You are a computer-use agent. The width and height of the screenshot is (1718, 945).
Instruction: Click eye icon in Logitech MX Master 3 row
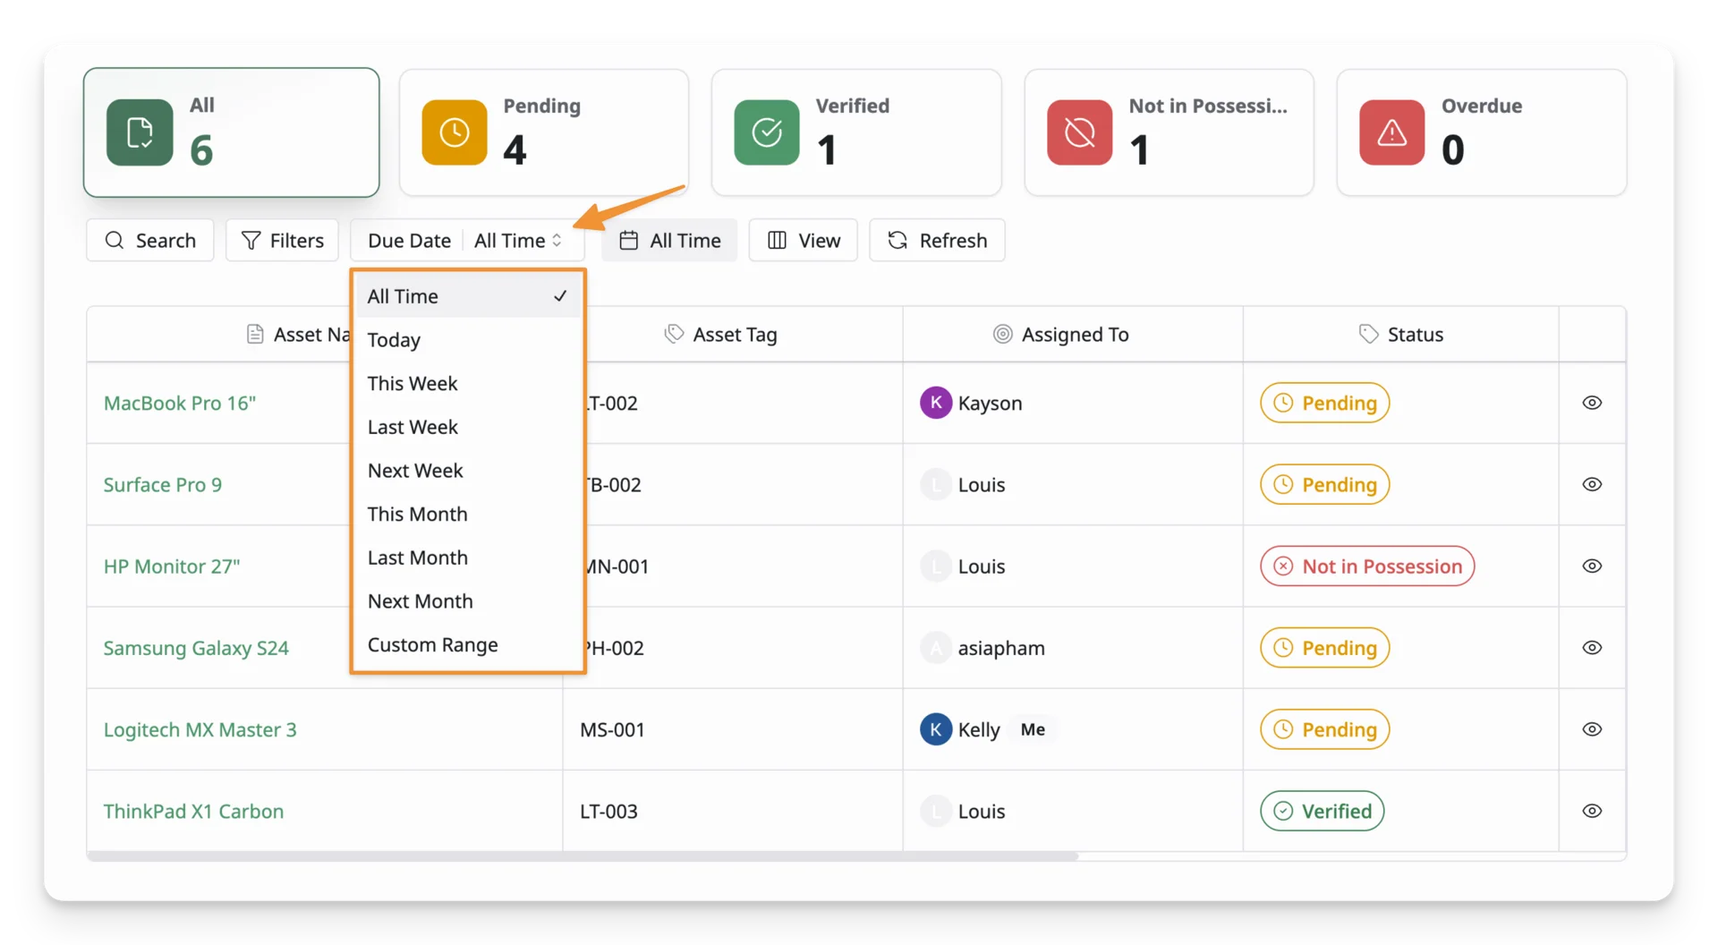coord(1592,729)
